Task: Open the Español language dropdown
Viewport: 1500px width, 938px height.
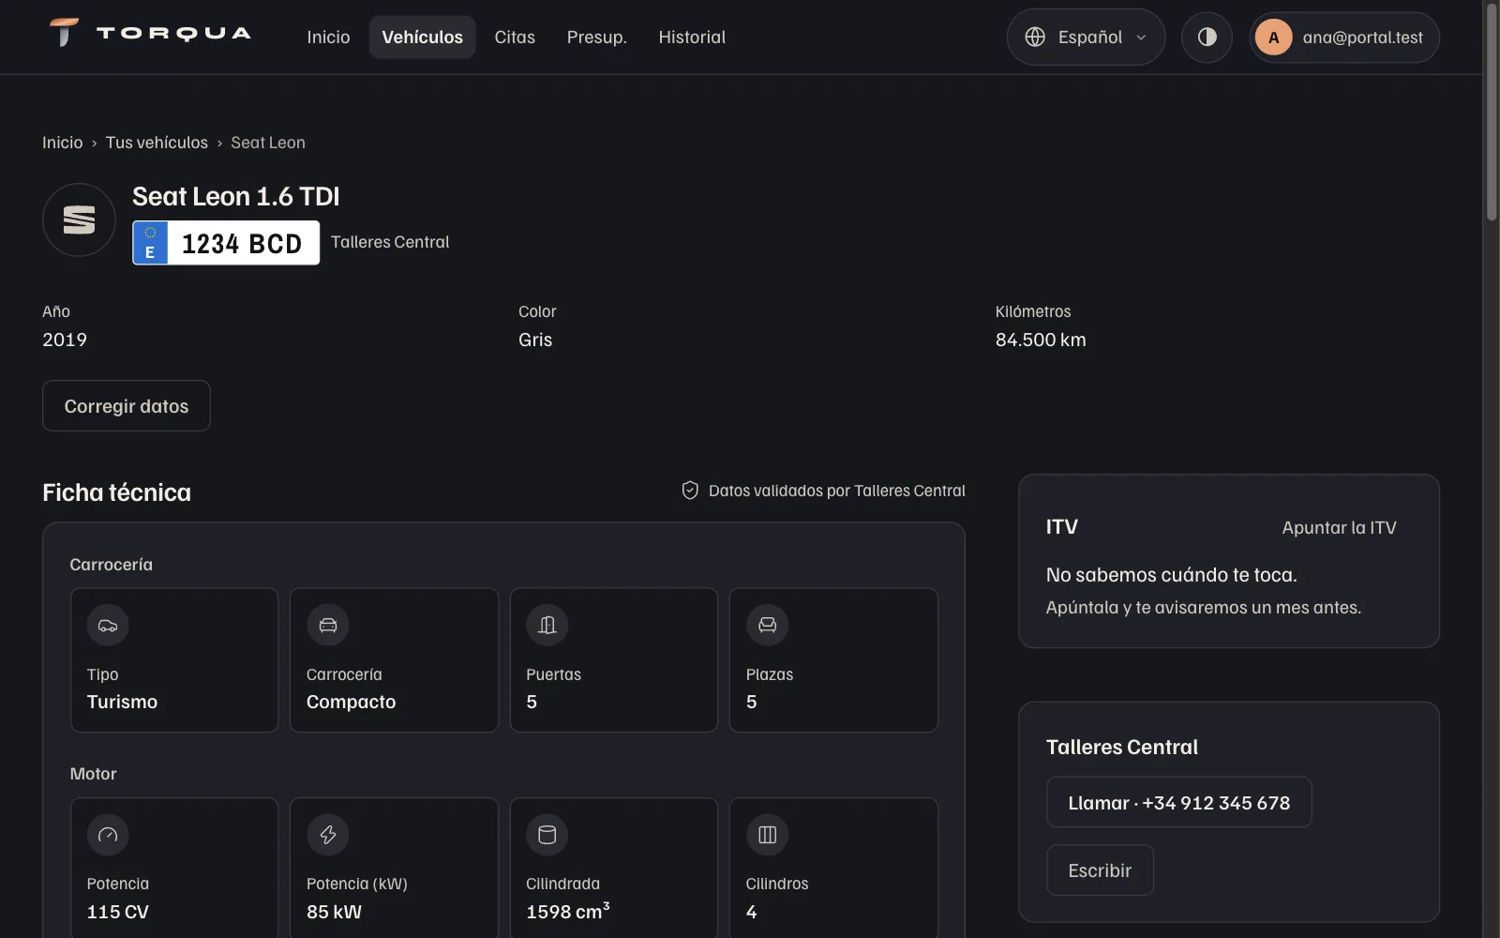Action: click(1086, 37)
